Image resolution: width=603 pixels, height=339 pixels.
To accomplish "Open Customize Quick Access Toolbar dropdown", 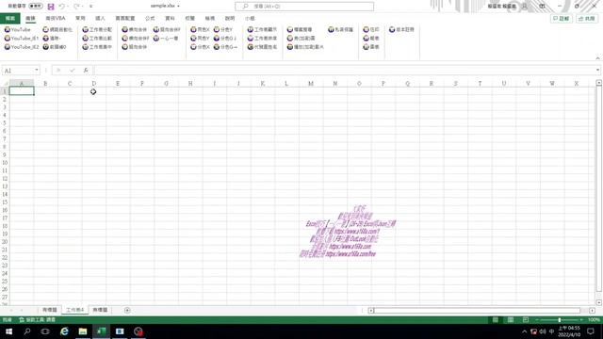I will click(91, 7).
